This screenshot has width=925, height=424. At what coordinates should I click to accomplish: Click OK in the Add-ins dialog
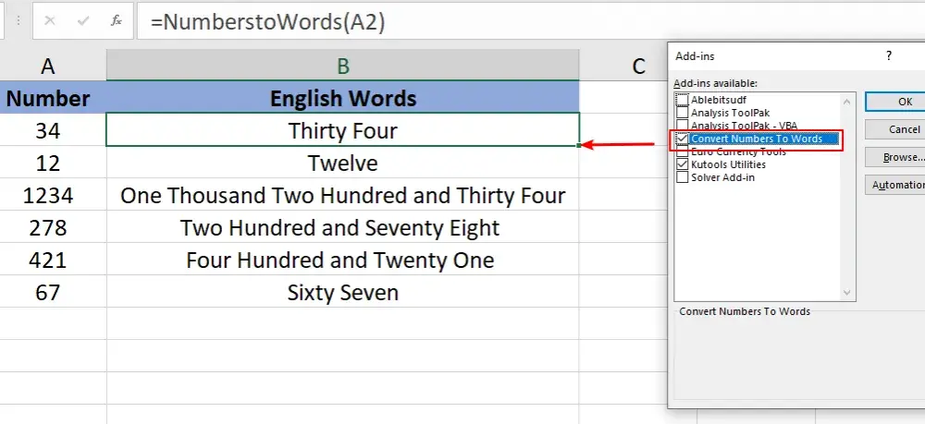pos(896,102)
